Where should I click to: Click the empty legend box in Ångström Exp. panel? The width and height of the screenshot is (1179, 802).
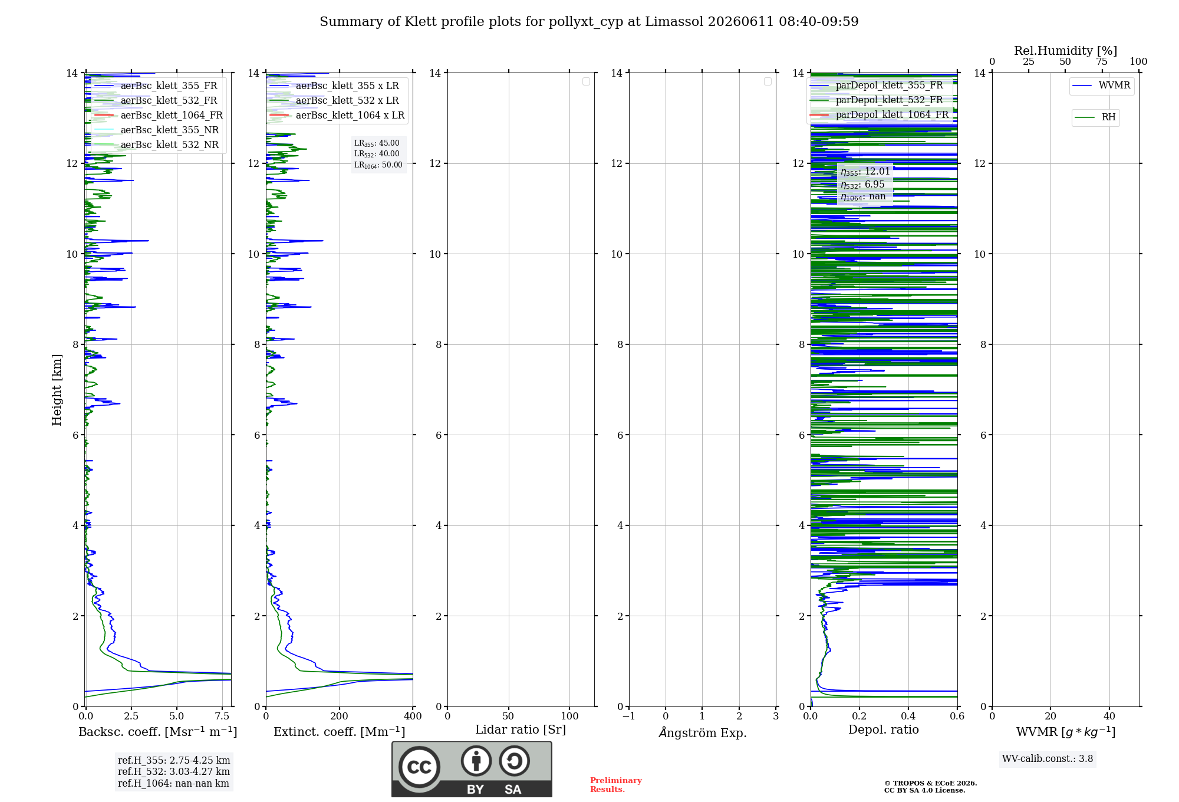(768, 81)
